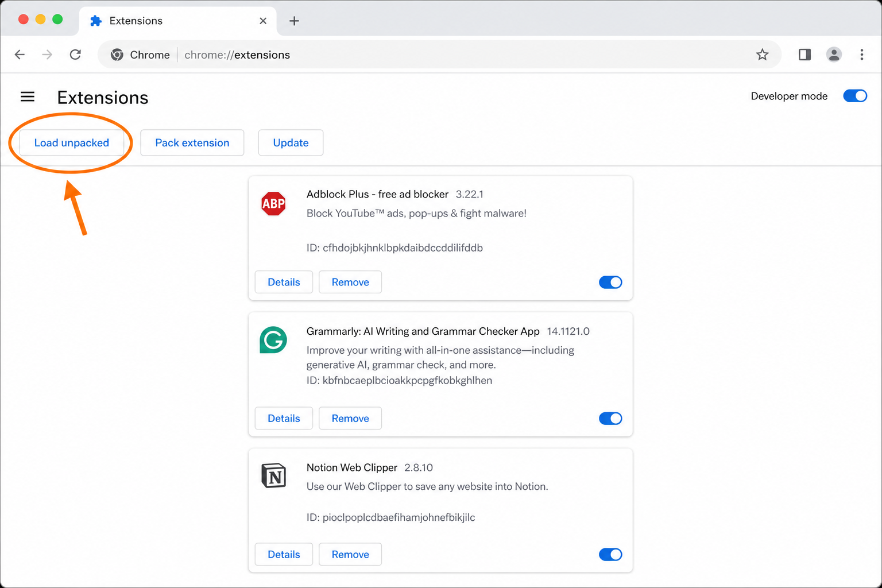882x588 pixels.
Task: Click the Pack extension button
Action: [192, 142]
